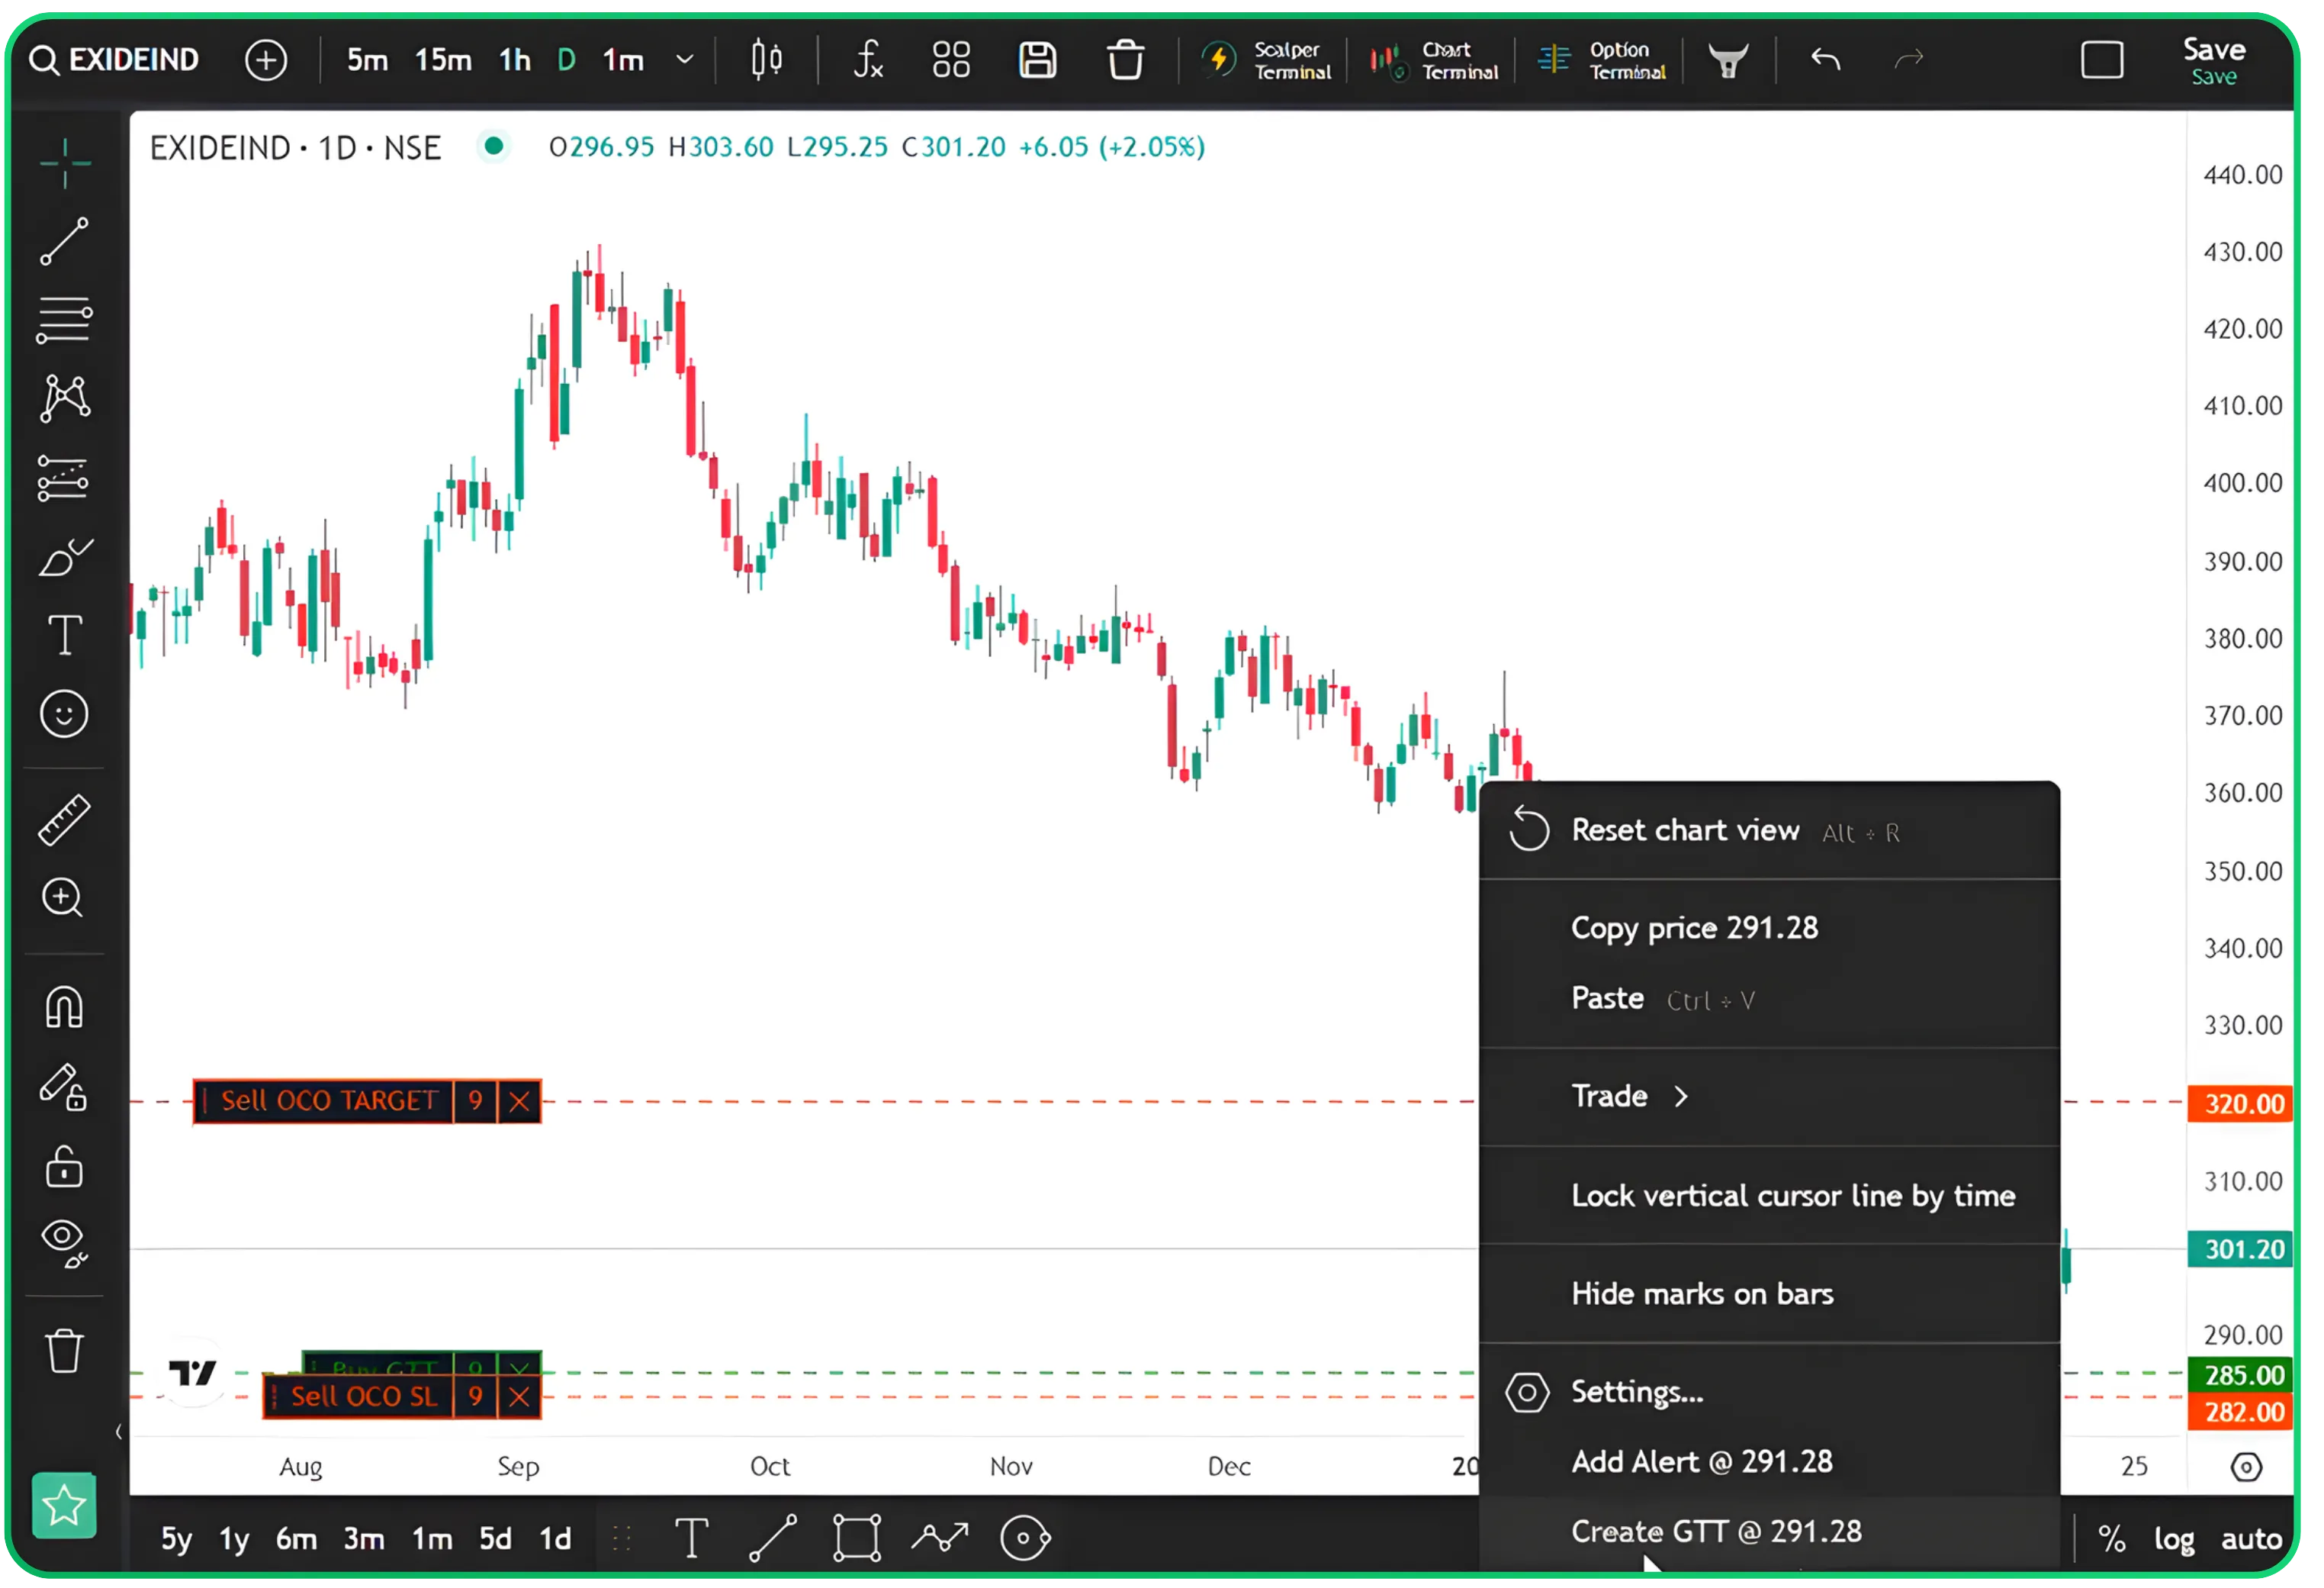Select the Magnet tool
Screen dimensions: 2324x1588
pos(64,1007)
